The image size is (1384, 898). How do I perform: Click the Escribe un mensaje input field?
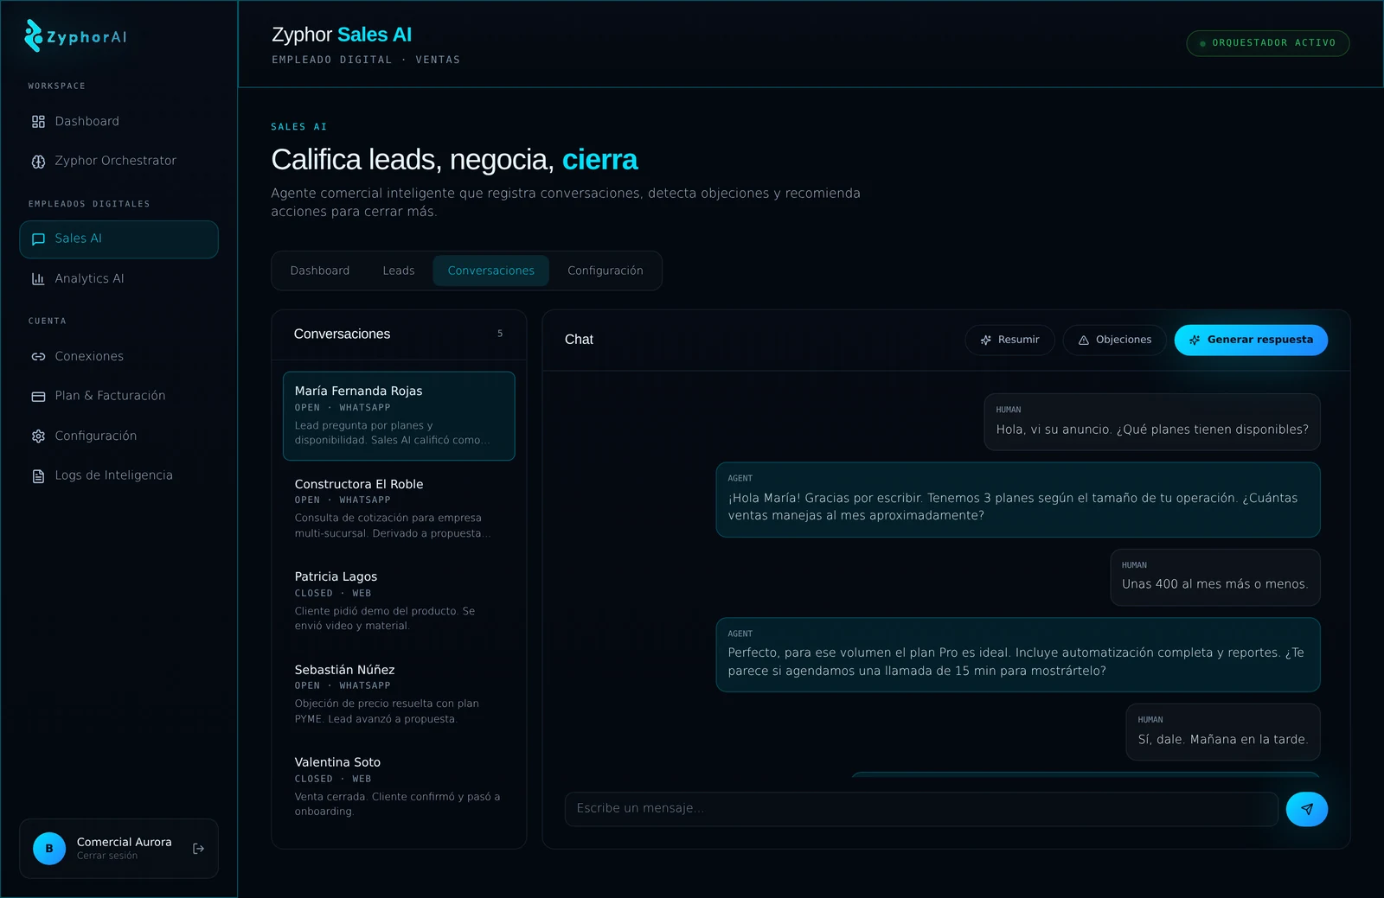click(x=921, y=809)
